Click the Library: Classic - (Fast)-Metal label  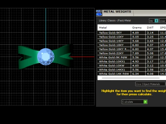115,21
